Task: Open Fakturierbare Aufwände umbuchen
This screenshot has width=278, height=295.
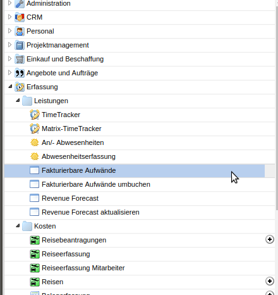Action: tap(96, 184)
